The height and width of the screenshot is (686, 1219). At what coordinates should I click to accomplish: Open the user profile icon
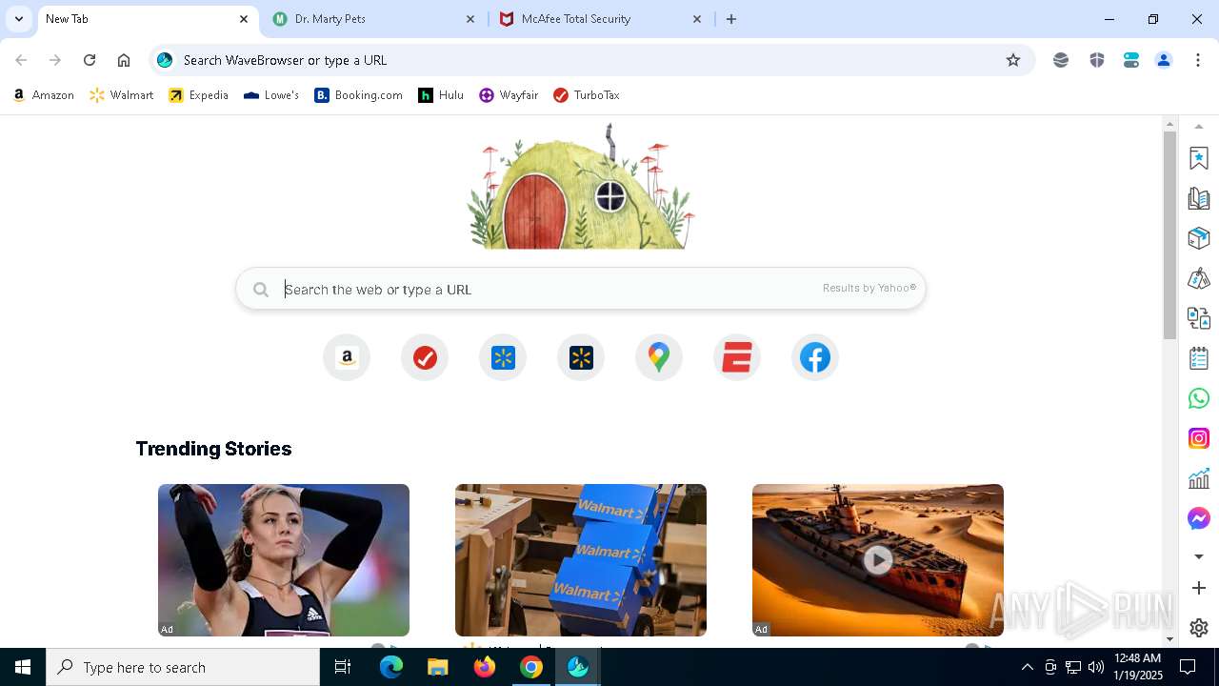point(1164,60)
